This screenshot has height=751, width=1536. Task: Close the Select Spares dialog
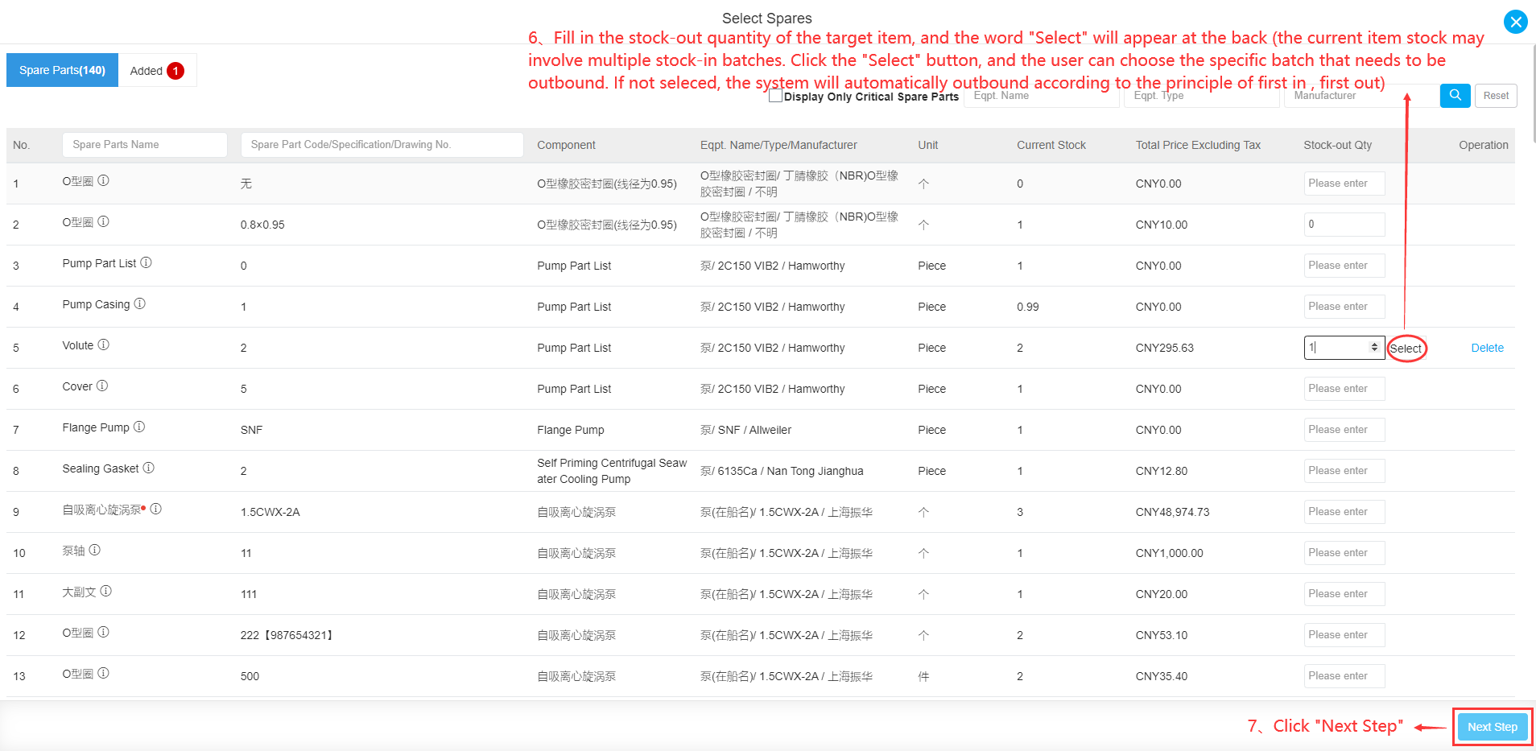pos(1515,22)
